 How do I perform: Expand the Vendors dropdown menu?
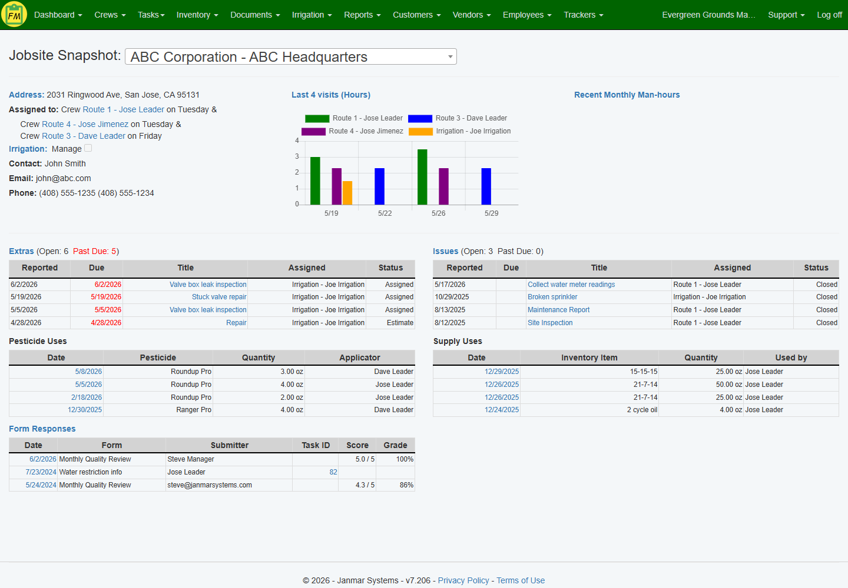click(x=472, y=15)
